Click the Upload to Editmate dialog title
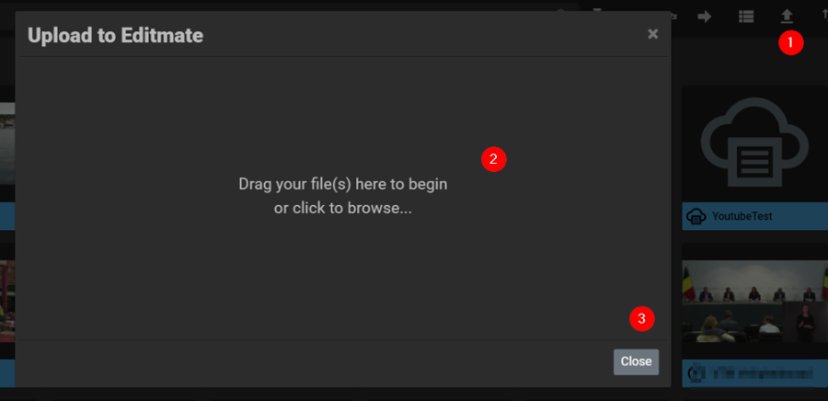The width and height of the screenshot is (828, 401). click(x=115, y=35)
